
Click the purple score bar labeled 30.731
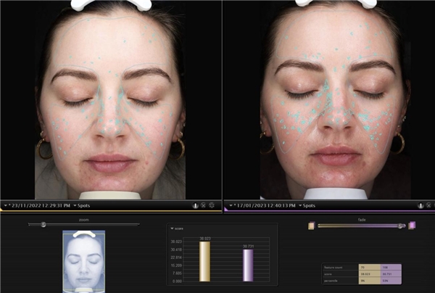point(248,265)
